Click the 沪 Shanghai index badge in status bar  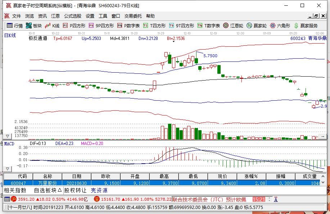pos(14,199)
